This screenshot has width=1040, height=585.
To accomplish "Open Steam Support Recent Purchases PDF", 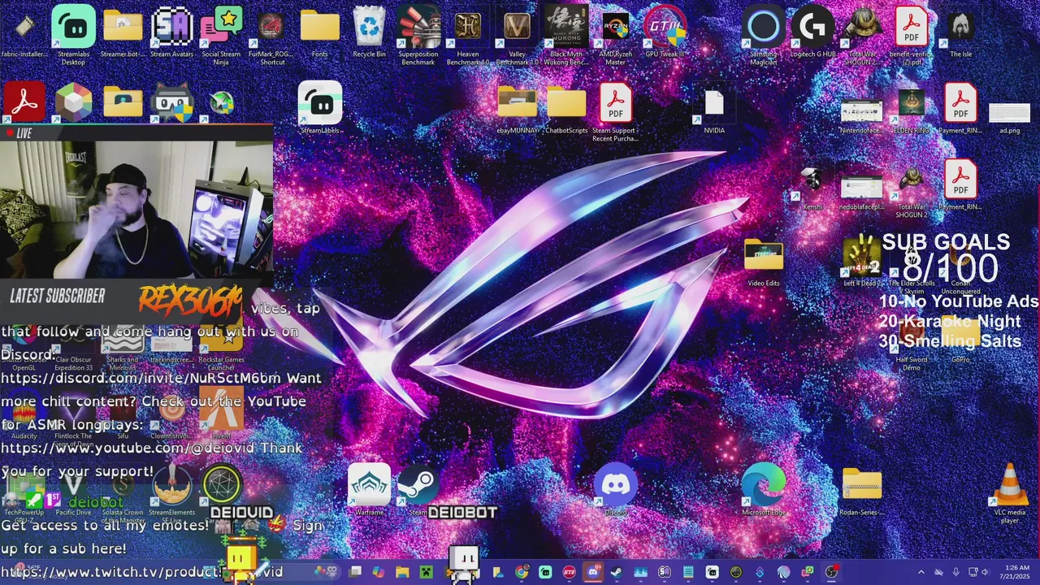I will pos(616,112).
